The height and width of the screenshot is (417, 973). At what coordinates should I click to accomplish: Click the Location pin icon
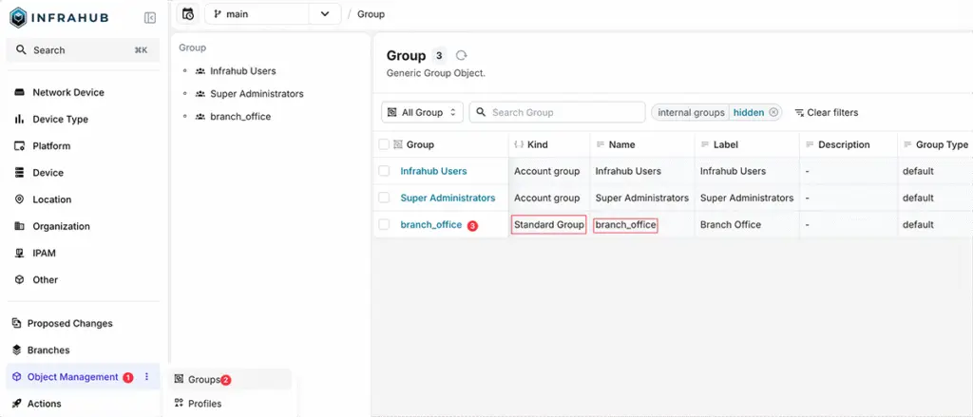pyautogui.click(x=19, y=199)
